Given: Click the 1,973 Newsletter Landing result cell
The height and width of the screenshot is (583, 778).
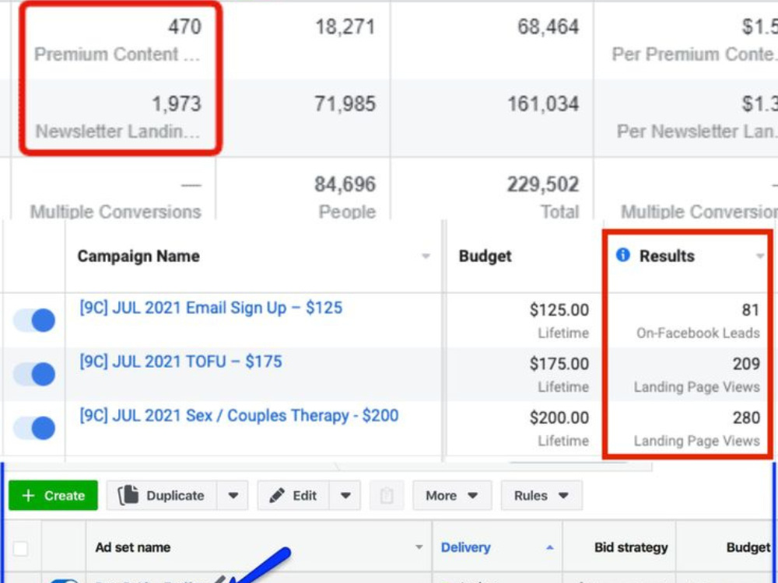Looking at the screenshot, I should click(118, 117).
